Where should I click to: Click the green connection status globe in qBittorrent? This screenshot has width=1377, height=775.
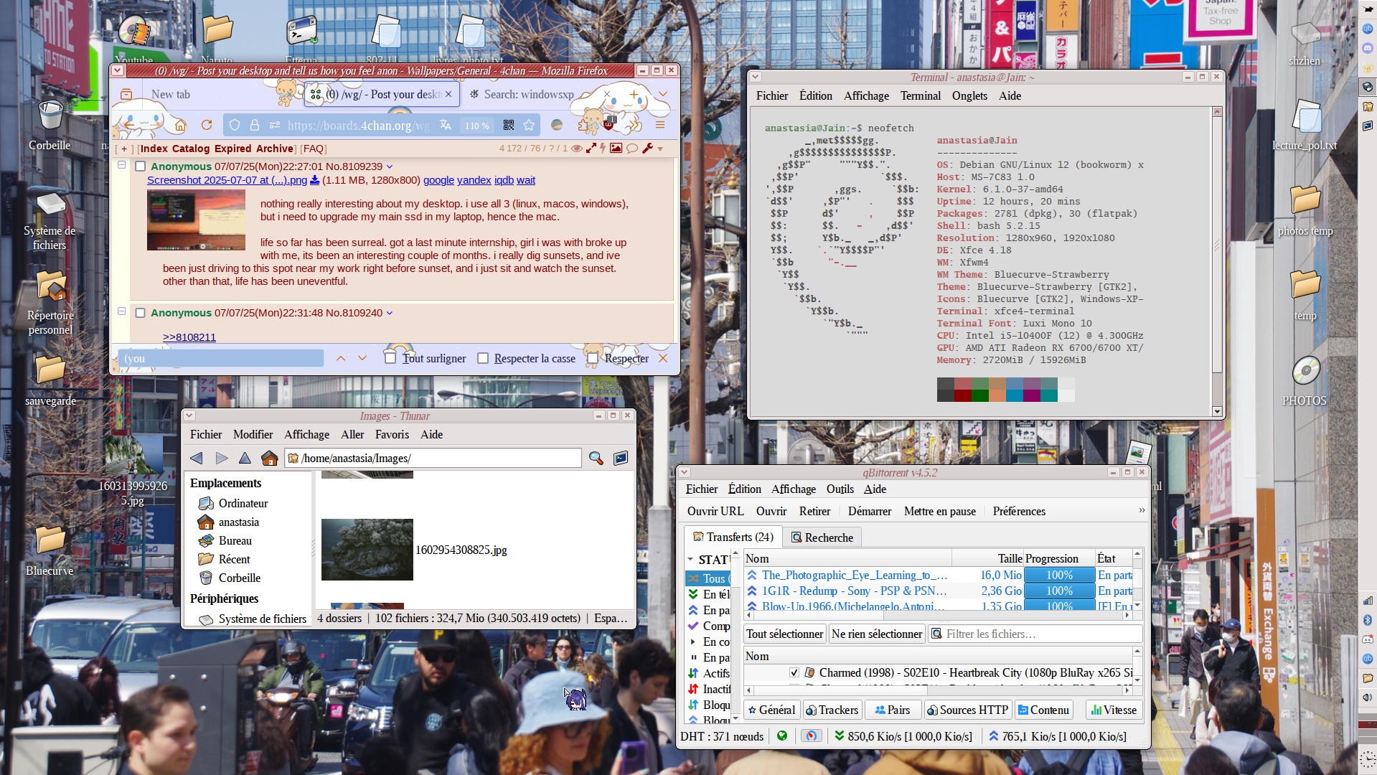point(782,736)
